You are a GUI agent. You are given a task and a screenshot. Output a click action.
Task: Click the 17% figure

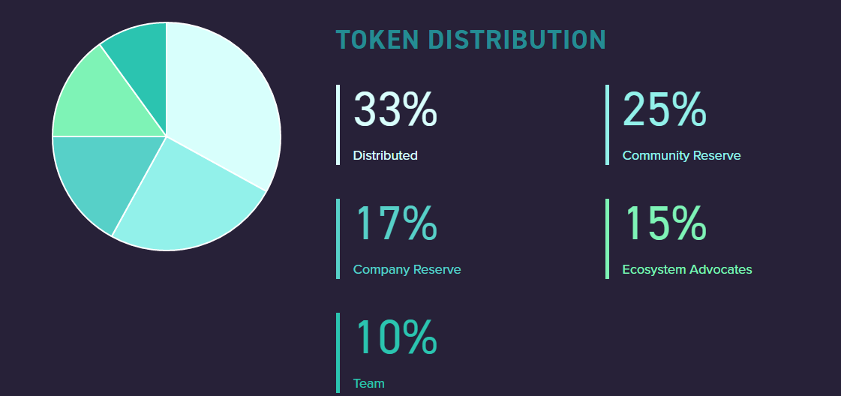click(x=395, y=223)
